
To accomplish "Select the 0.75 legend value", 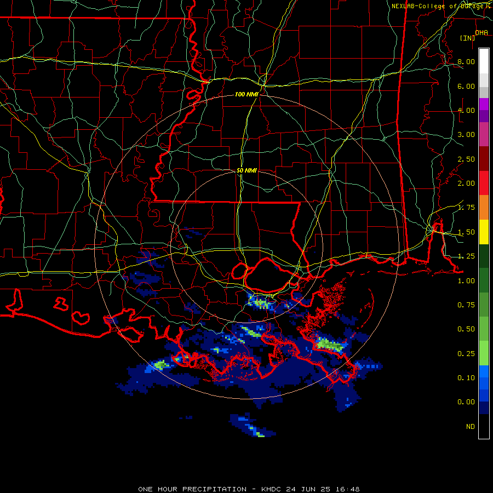I will tap(466, 305).
